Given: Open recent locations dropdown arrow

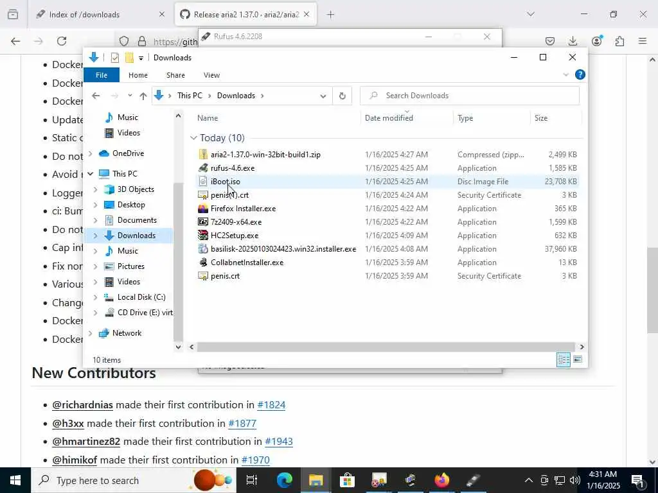Looking at the screenshot, I should tap(130, 96).
